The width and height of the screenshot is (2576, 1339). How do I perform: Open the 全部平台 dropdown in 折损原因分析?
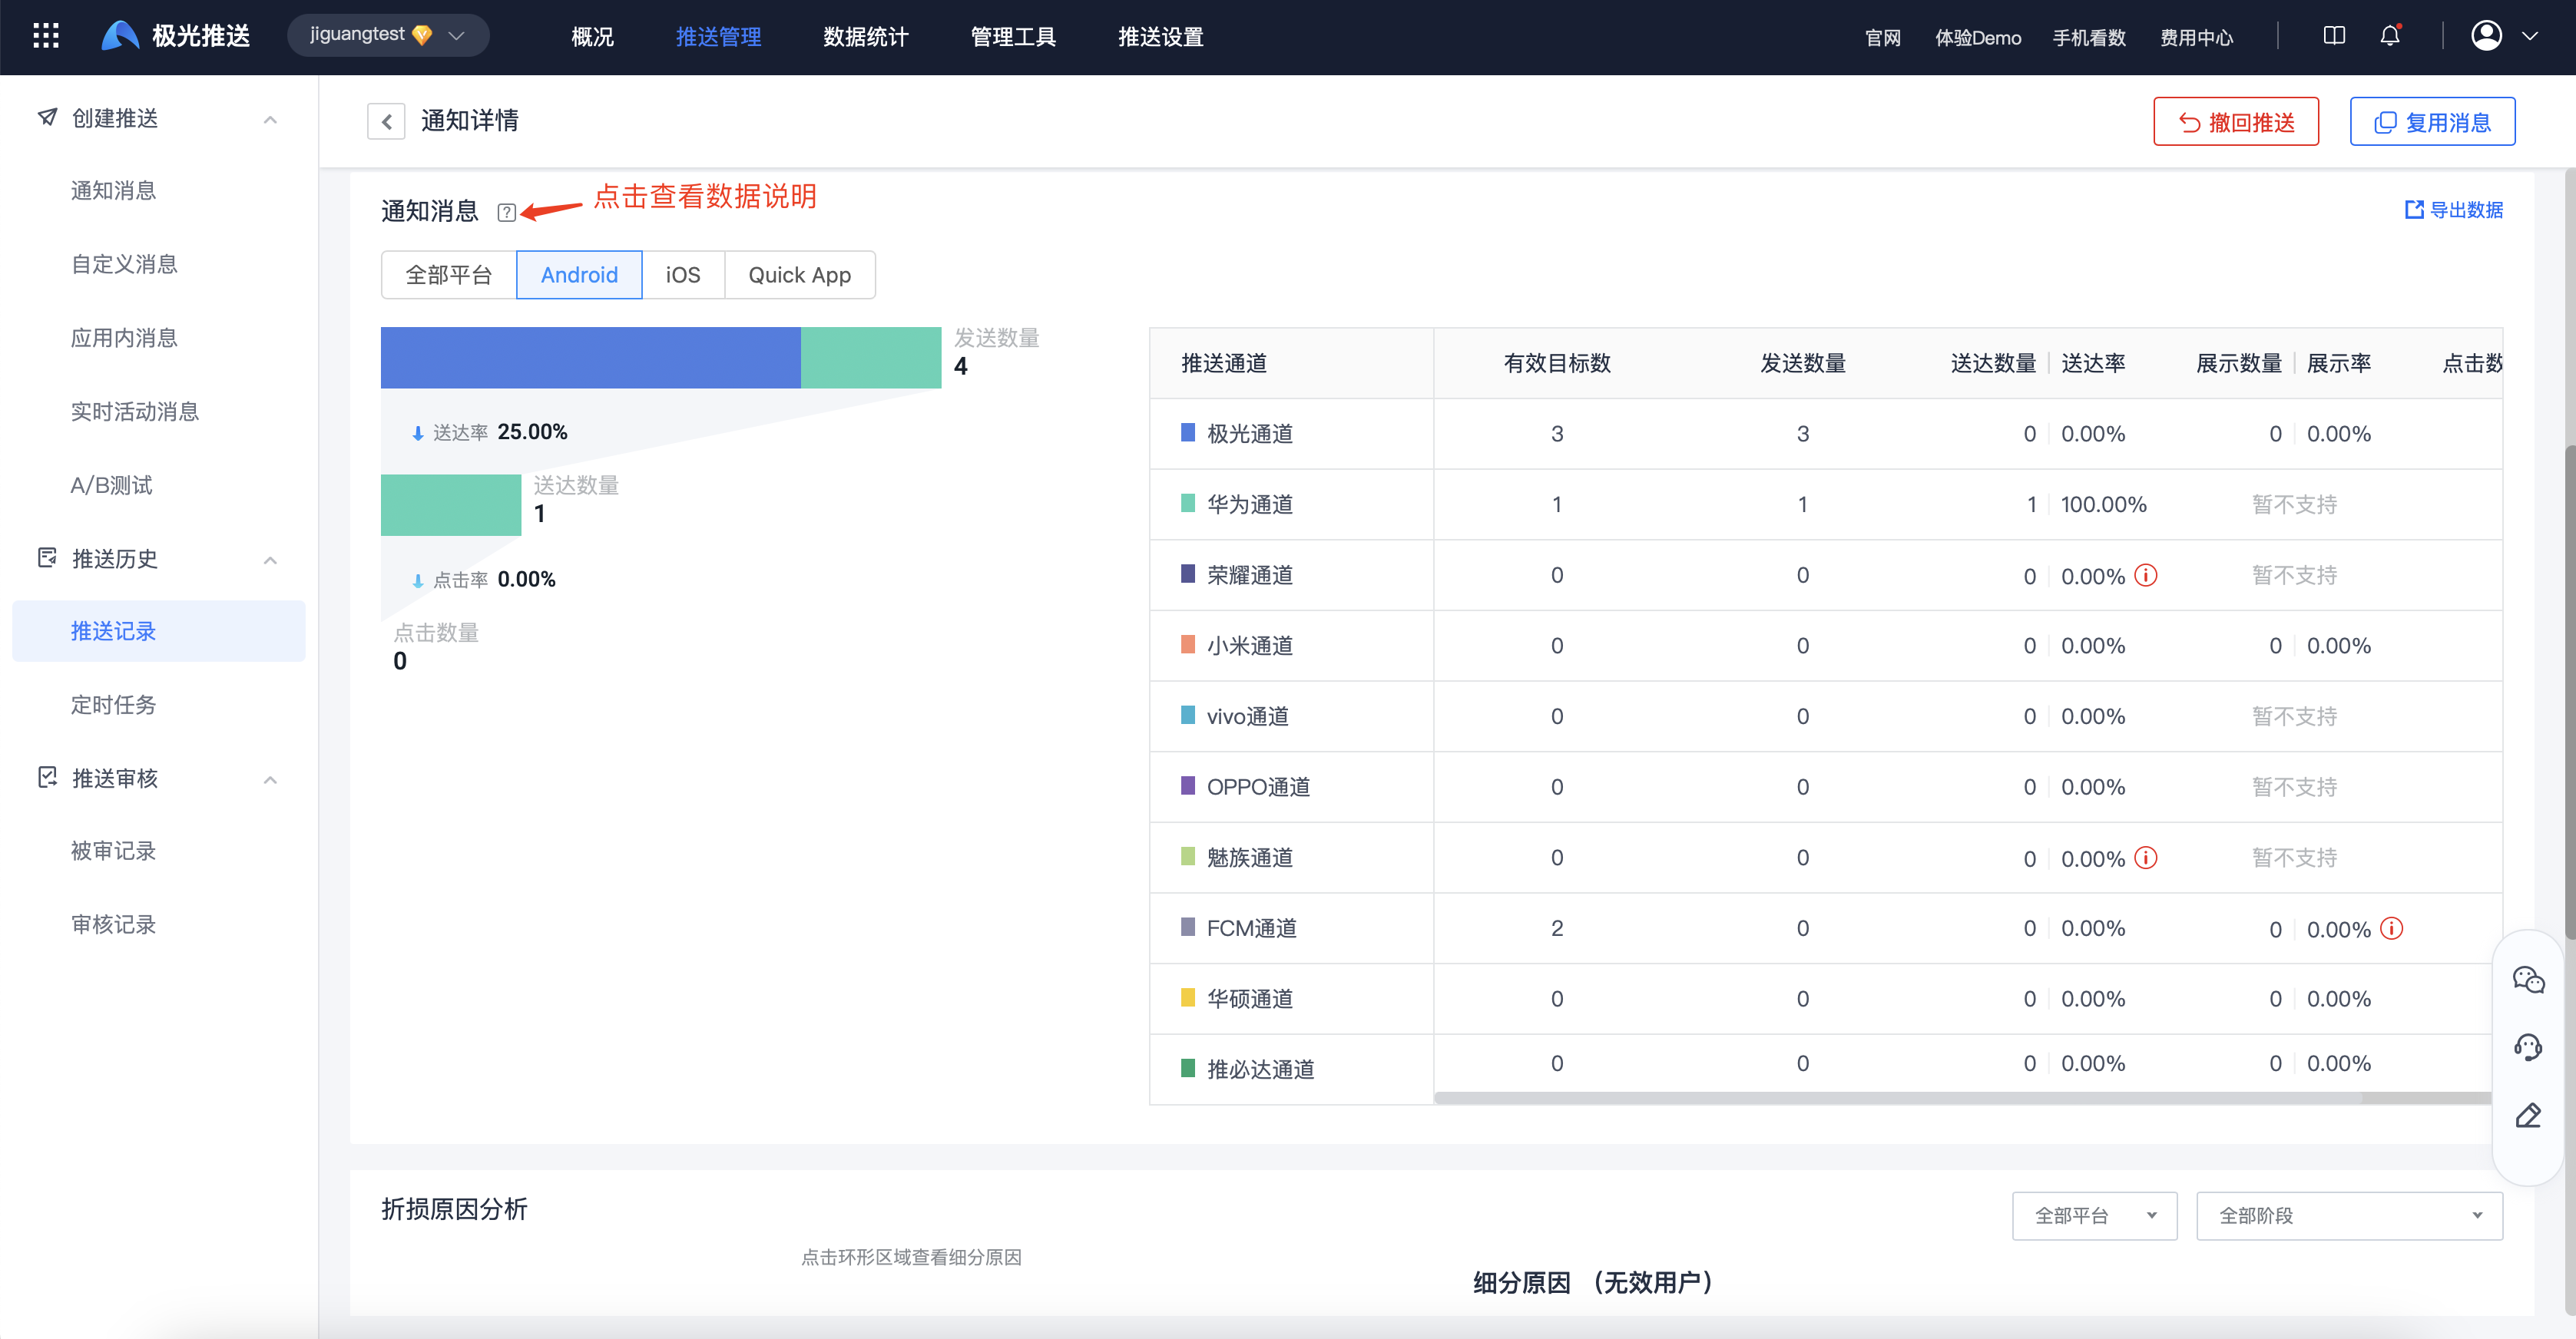[x=2094, y=1215]
